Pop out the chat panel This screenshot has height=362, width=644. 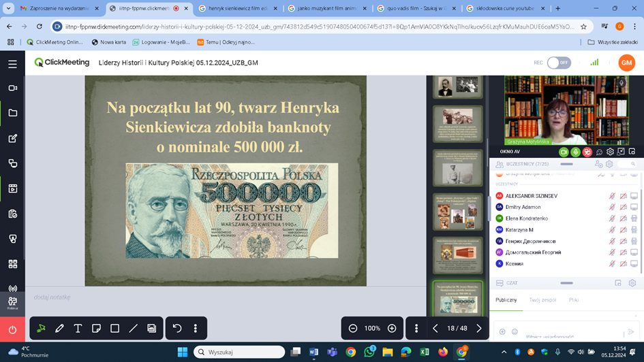coord(617,283)
